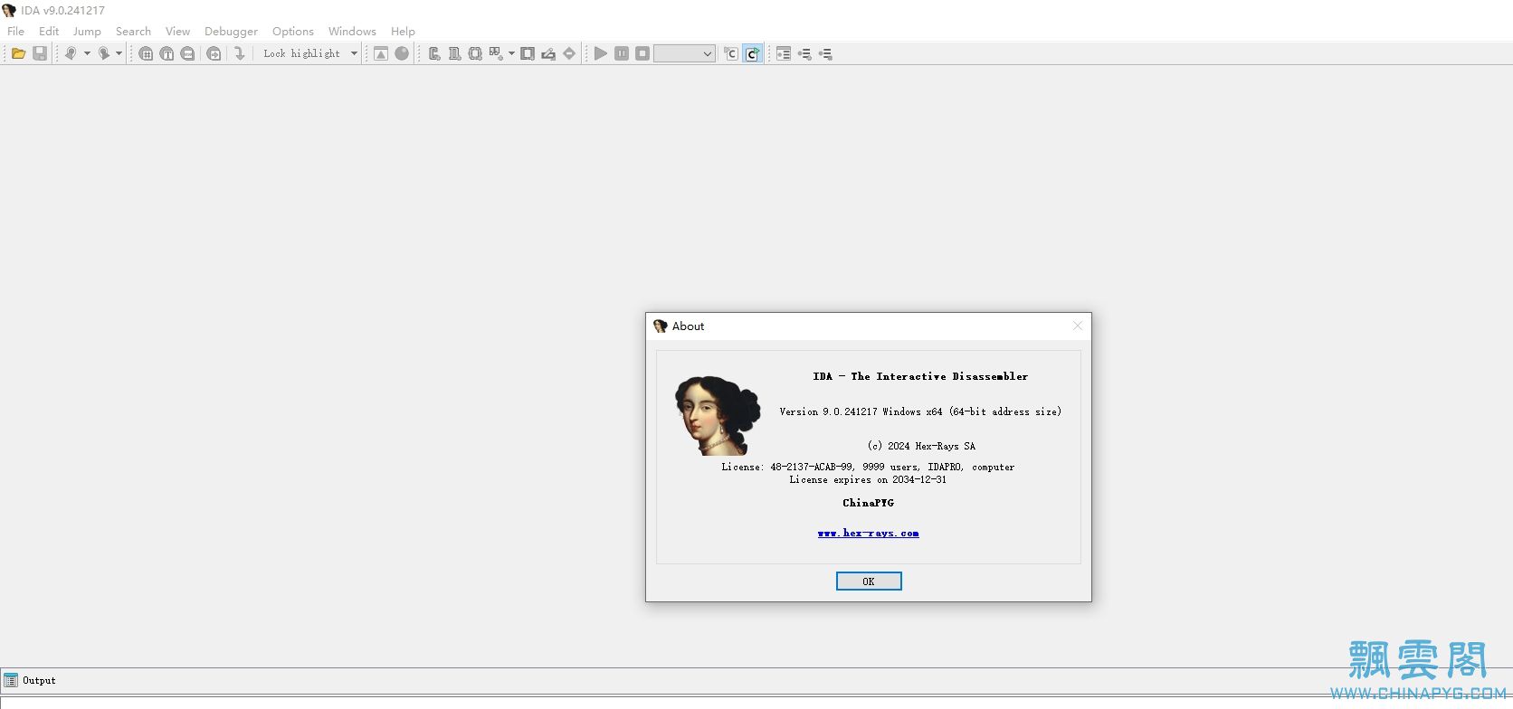The height and width of the screenshot is (709, 1513).
Task: Select the Output panel title
Action: point(39,680)
